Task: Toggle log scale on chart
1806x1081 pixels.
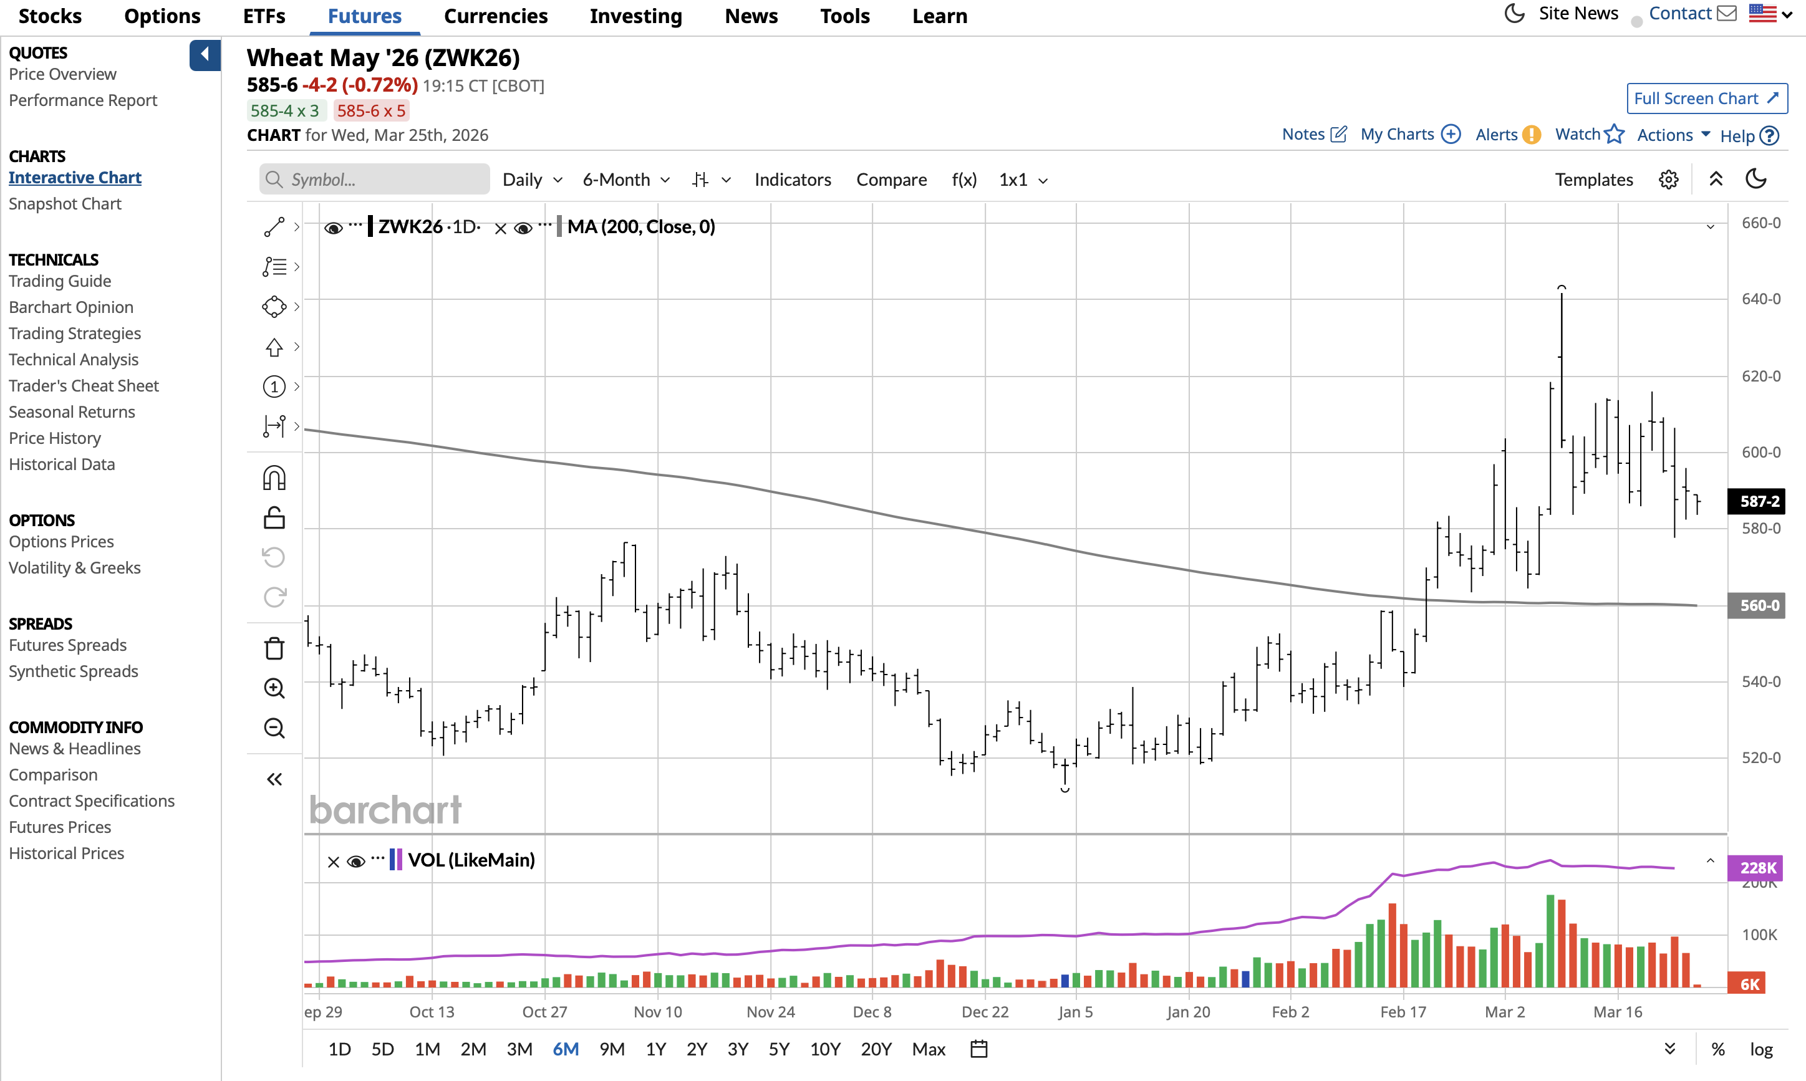Action: [1761, 1049]
